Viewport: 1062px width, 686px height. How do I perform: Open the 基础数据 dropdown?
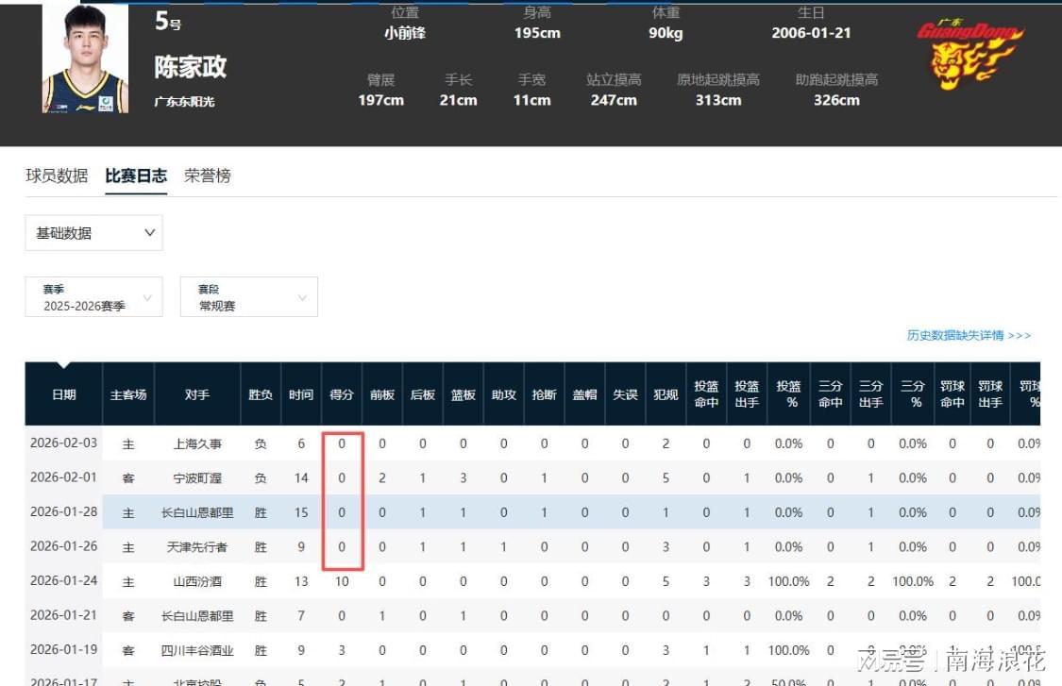(x=93, y=233)
